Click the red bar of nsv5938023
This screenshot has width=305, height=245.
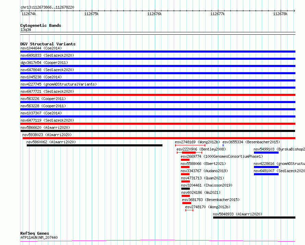coord(159,138)
